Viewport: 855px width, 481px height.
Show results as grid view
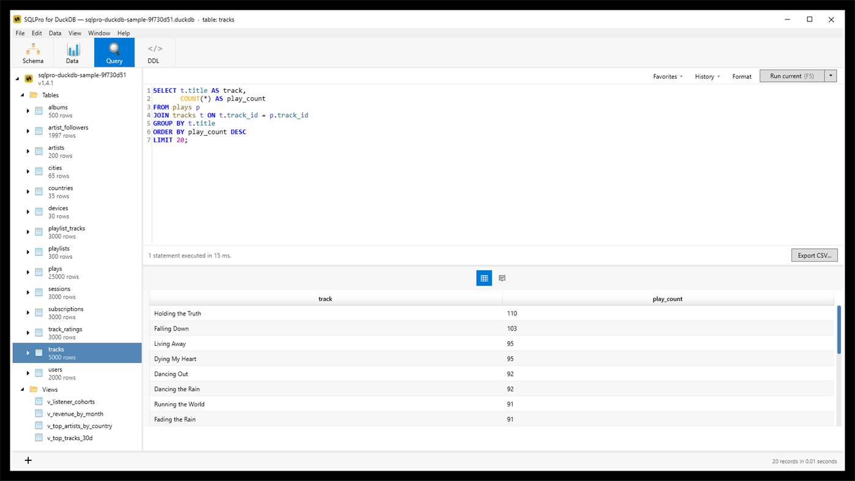point(484,278)
